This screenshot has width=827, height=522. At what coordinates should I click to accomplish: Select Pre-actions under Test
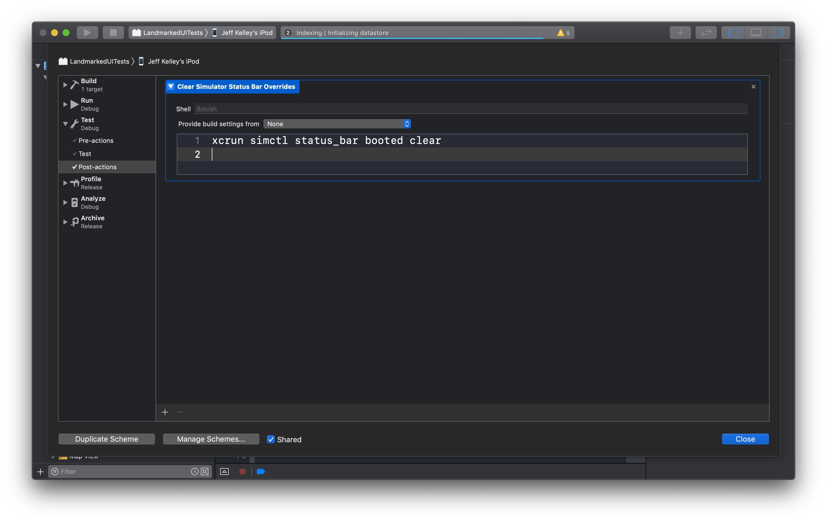(x=96, y=140)
